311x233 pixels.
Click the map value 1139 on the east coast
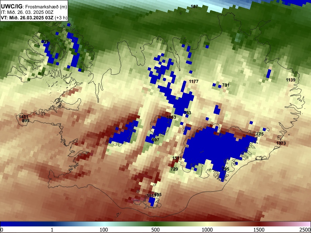pyautogui.click(x=291, y=80)
